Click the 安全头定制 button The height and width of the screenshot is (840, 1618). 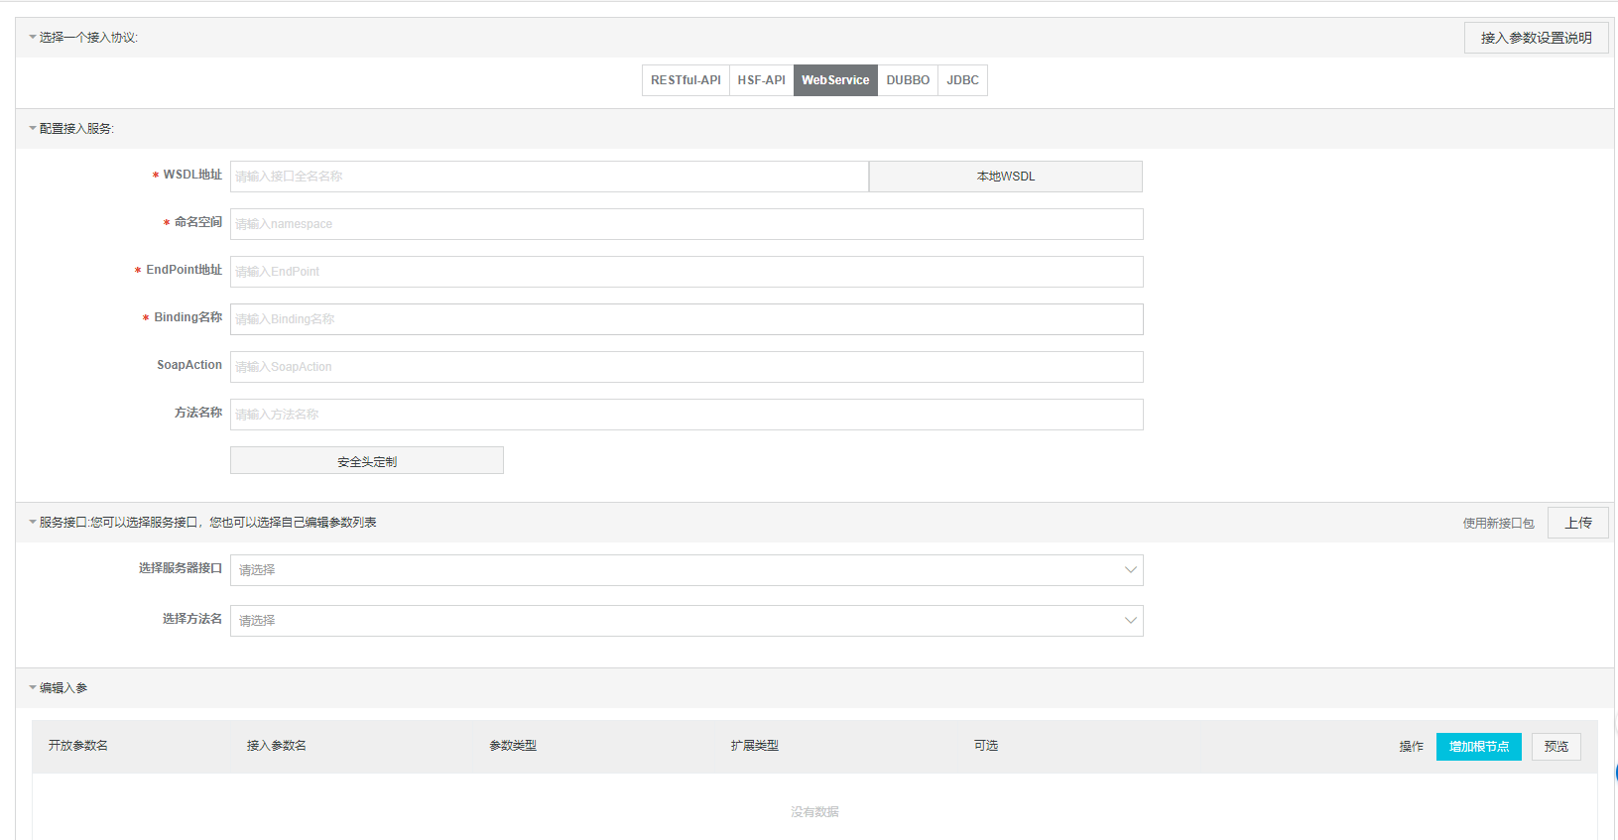[x=367, y=461]
